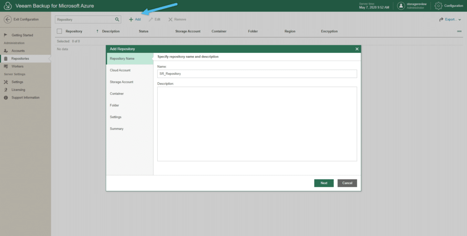Select the Cloud Account wizard step
The width and height of the screenshot is (467, 236).
click(130, 70)
